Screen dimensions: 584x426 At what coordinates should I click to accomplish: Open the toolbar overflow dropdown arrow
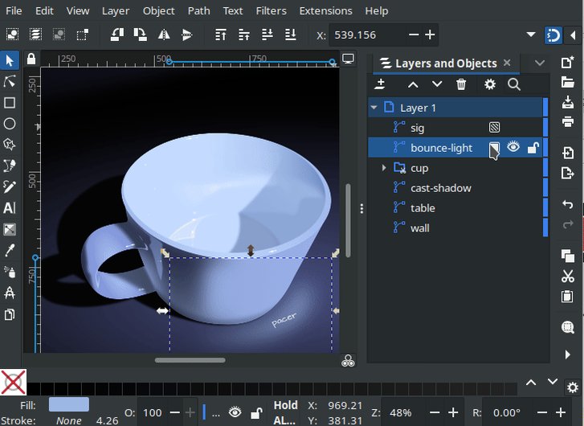tap(530, 35)
